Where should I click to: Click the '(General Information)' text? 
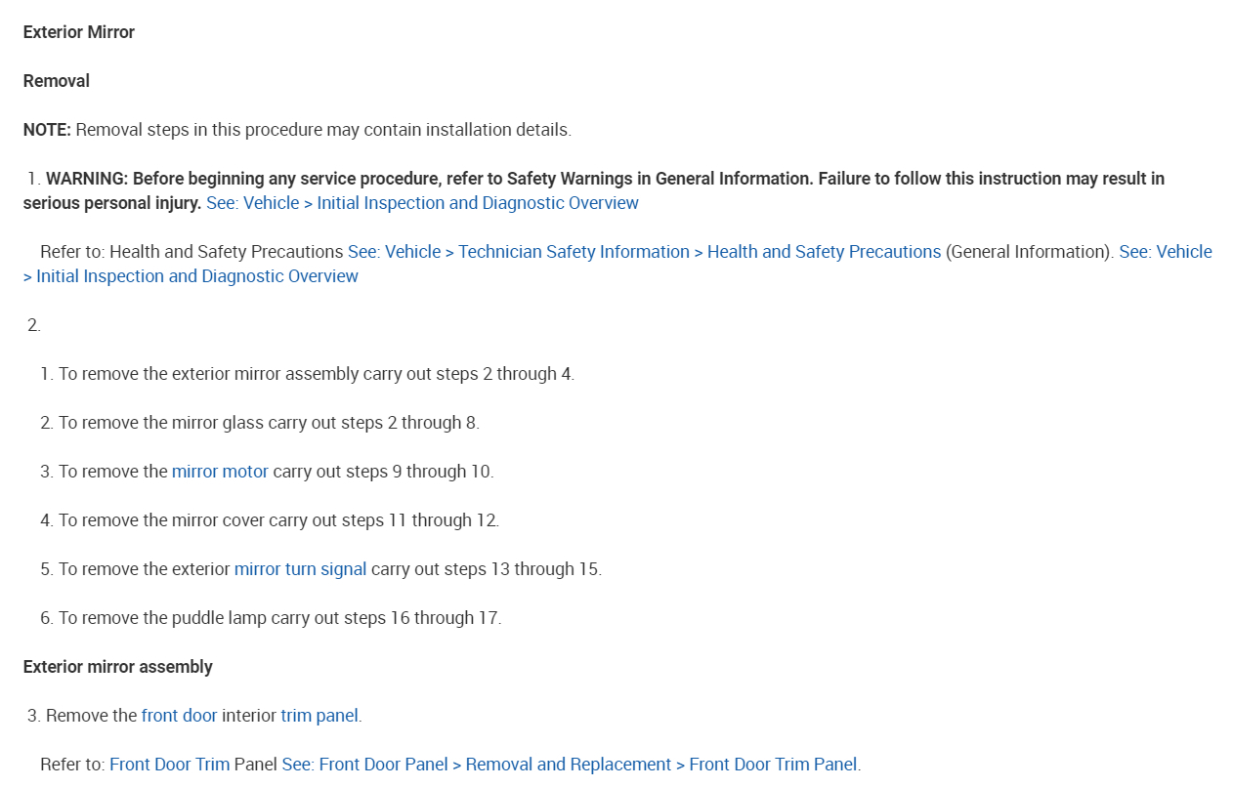pyautogui.click(x=1029, y=252)
